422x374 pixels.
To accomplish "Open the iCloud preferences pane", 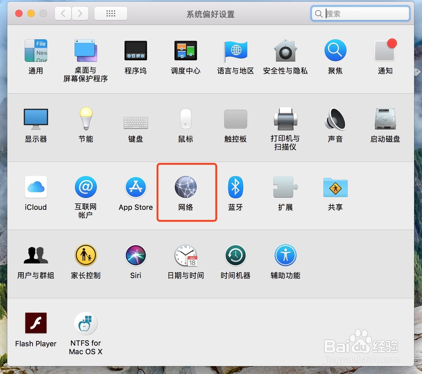I will [x=36, y=187].
